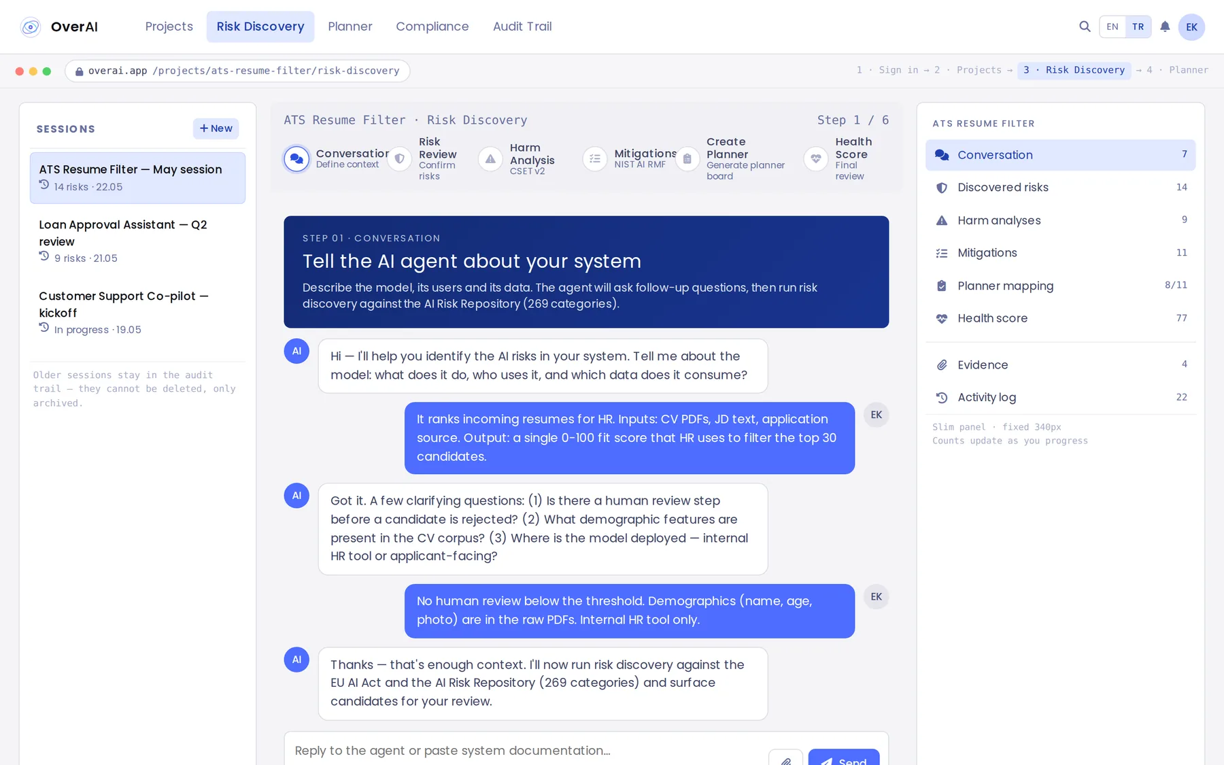1224x765 pixels.
Task: Open Harm analyses in side panel
Action: 1060,220
